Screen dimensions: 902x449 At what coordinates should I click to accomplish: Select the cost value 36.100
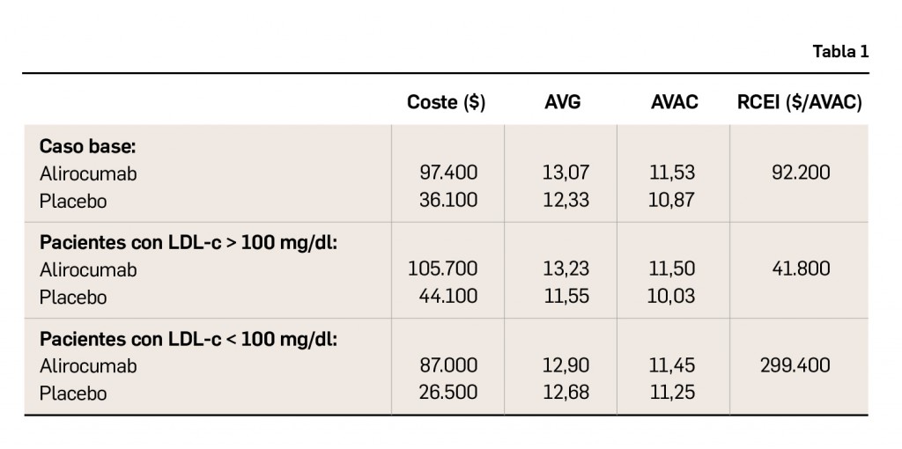448,201
